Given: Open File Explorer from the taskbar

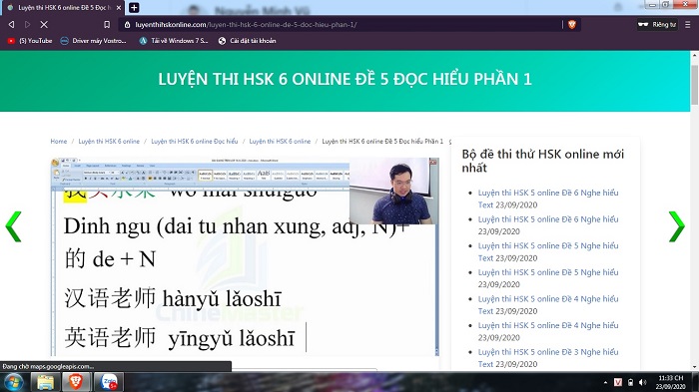Looking at the screenshot, I should pyautogui.click(x=45, y=382).
